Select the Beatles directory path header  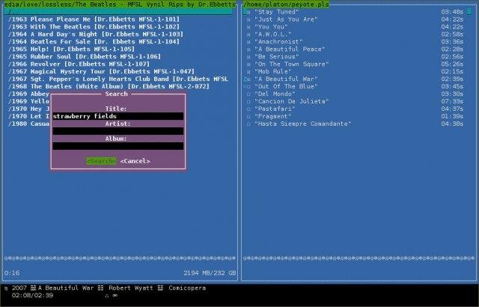(x=120, y=4)
